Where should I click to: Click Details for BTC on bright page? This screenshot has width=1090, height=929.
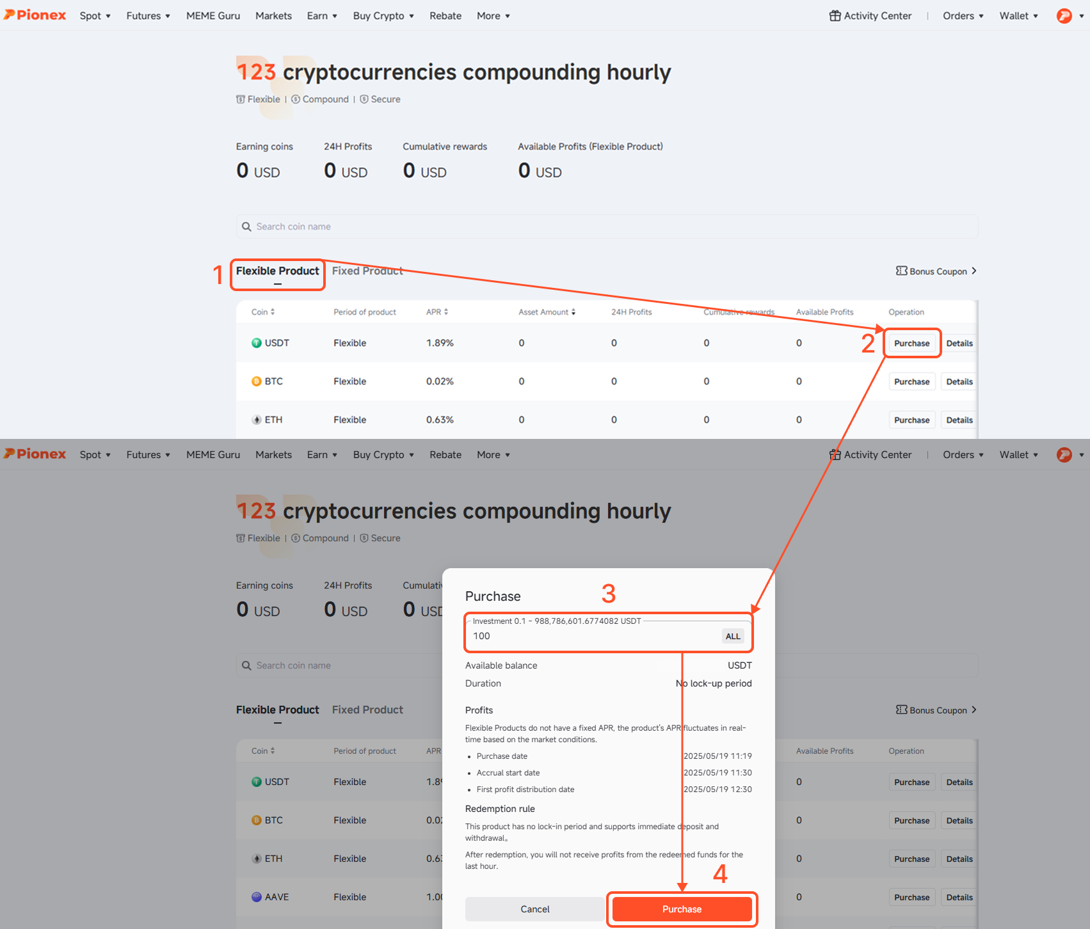coord(959,382)
